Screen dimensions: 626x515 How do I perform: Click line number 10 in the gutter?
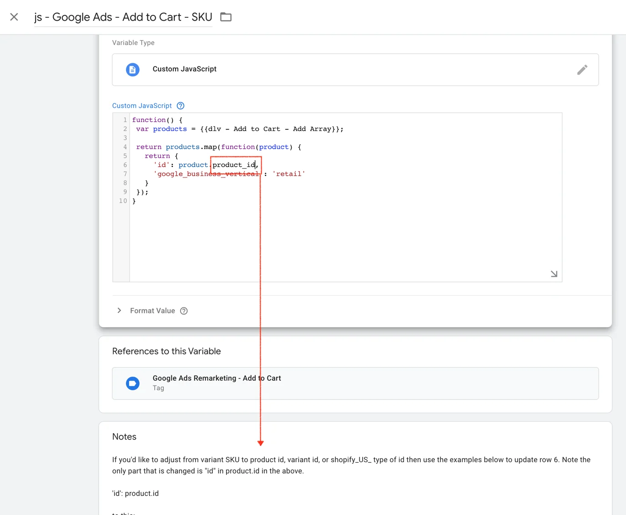point(123,201)
